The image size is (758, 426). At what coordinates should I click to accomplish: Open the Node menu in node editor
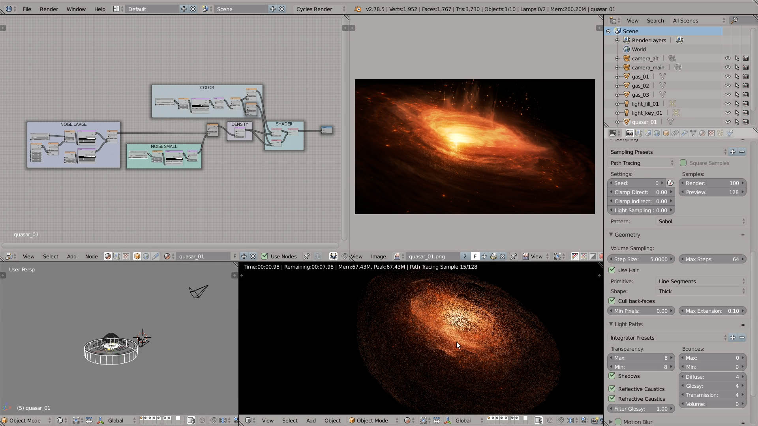coord(91,256)
